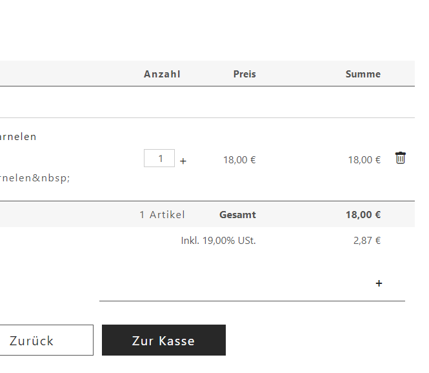The height and width of the screenshot is (373, 429).
Task: Click the quantity input field showing 1
Action: 159,158
